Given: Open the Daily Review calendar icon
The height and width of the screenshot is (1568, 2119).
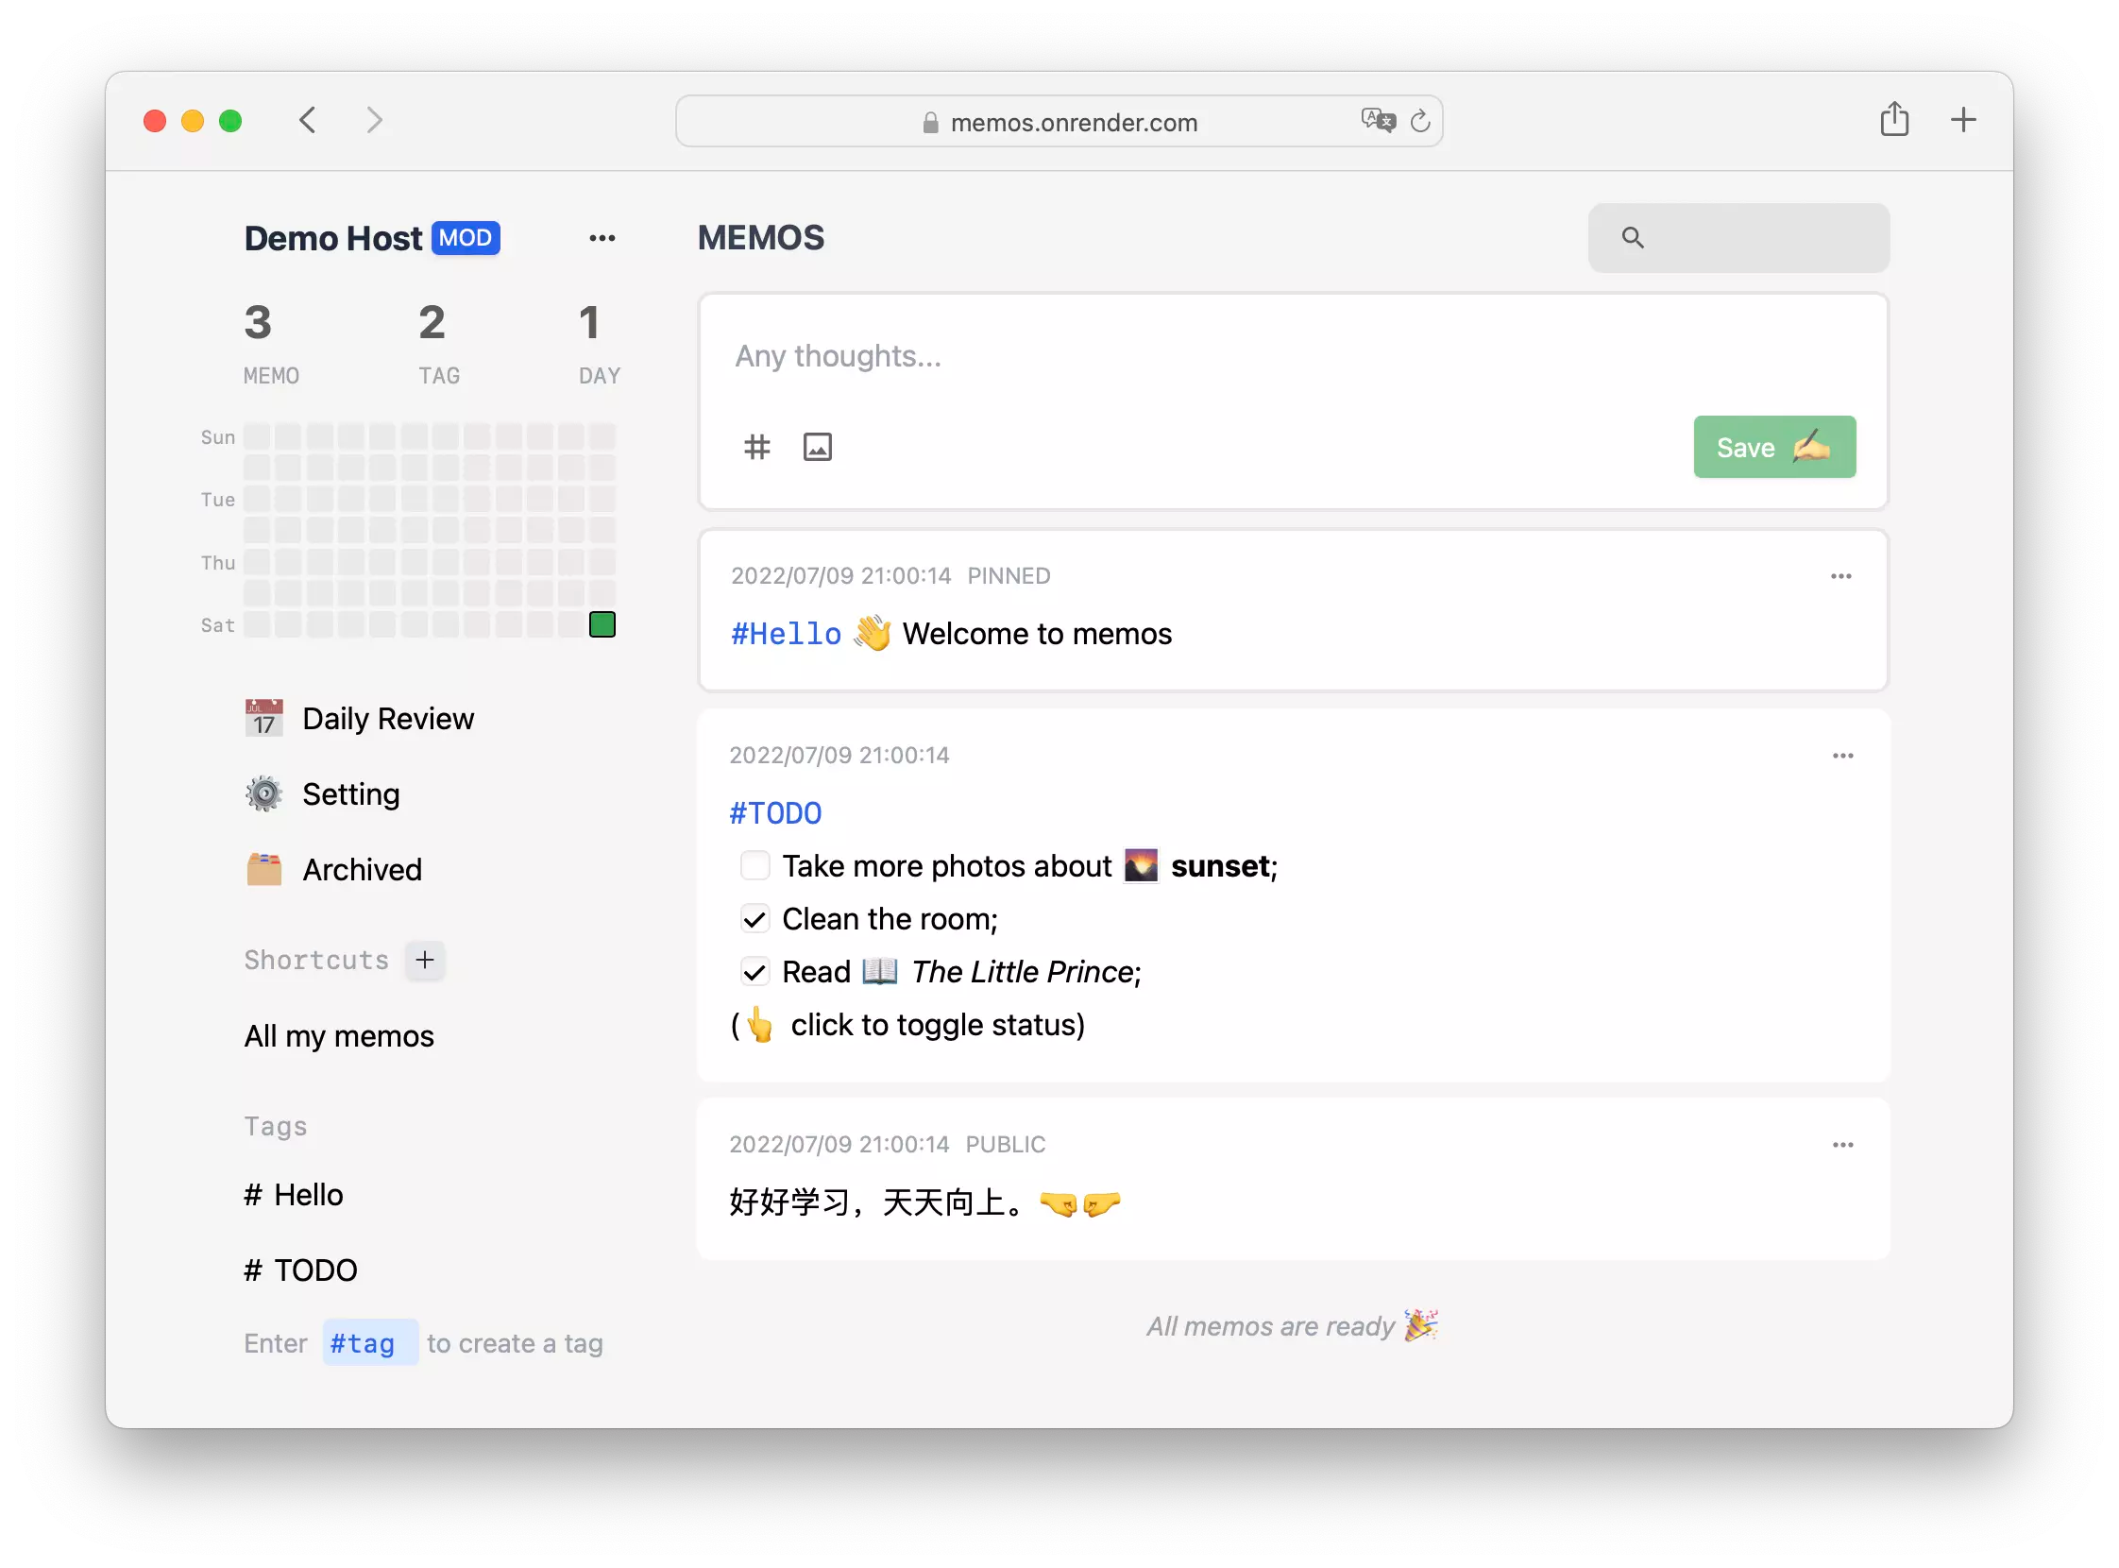Looking at the screenshot, I should pos(263,718).
